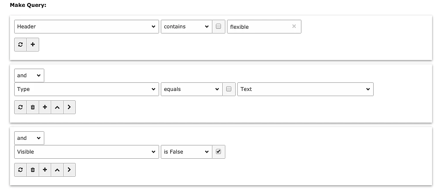
Task: Open the Visible field dropdown
Action: pos(86,152)
